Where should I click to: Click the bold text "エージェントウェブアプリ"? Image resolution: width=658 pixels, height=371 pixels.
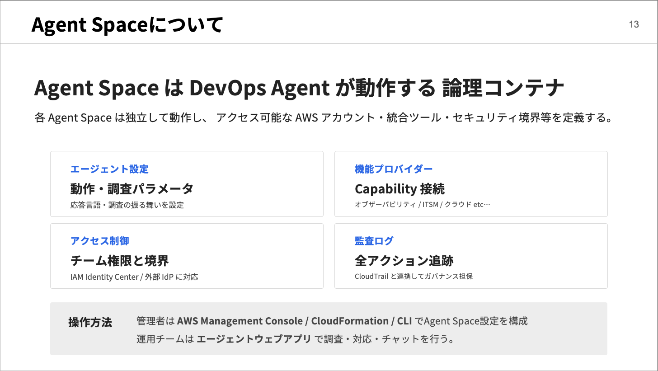pyautogui.click(x=254, y=339)
